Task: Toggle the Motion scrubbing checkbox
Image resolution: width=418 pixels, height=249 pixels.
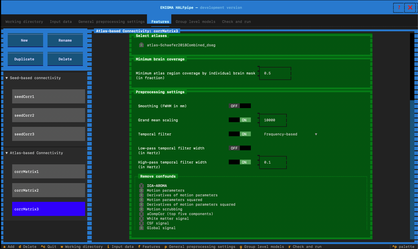Action: point(141,209)
